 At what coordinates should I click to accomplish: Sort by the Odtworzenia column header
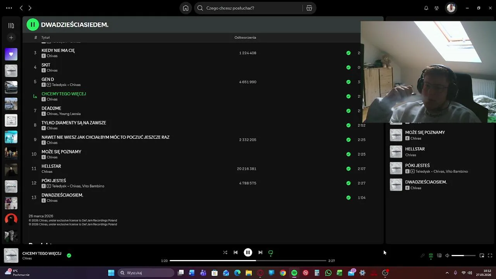pyautogui.click(x=245, y=38)
